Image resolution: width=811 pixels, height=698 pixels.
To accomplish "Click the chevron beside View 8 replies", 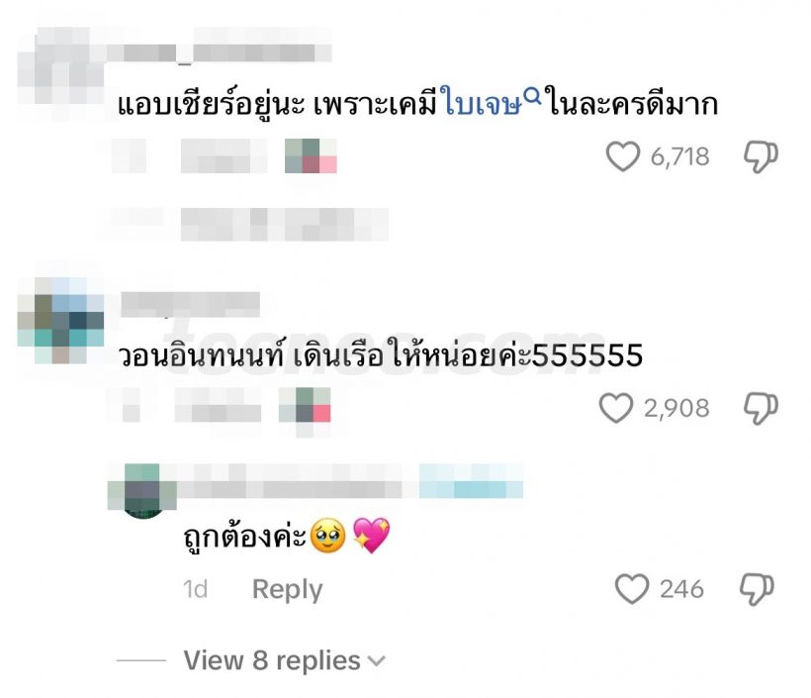I will coord(377,661).
